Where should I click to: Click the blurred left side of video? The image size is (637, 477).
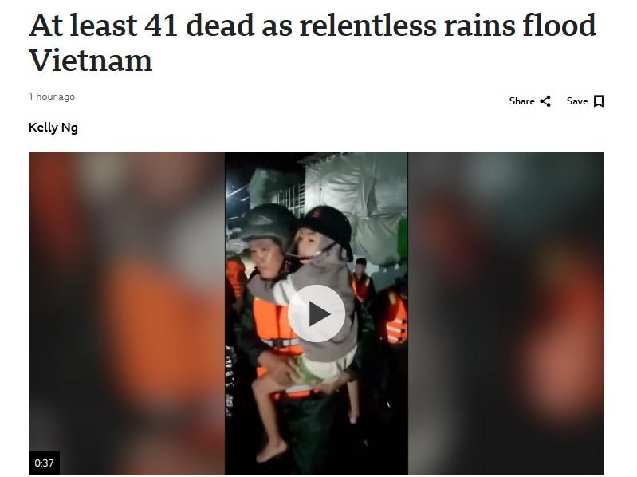pyautogui.click(x=127, y=313)
